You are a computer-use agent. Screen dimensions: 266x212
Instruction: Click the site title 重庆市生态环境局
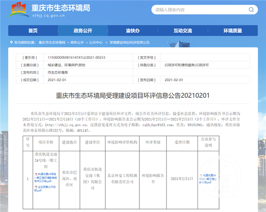[61, 8]
